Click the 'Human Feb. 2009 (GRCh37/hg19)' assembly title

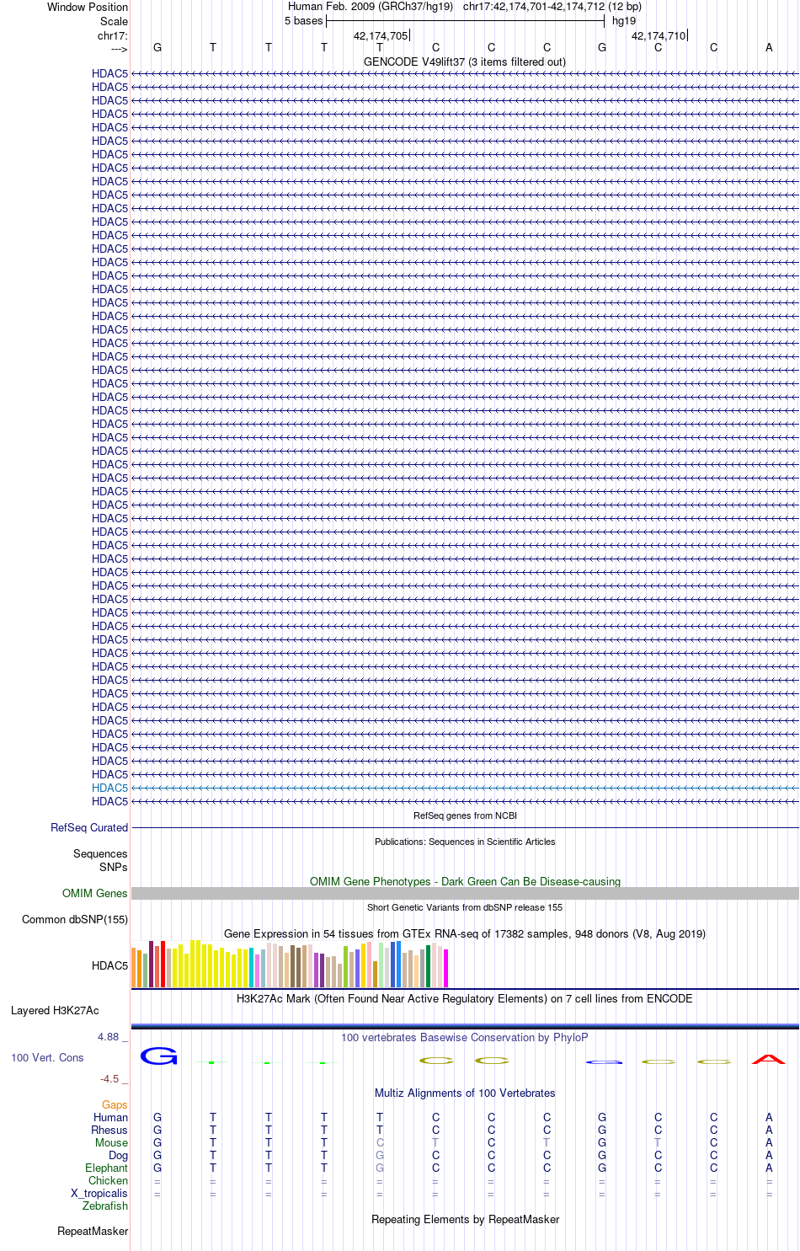371,7
